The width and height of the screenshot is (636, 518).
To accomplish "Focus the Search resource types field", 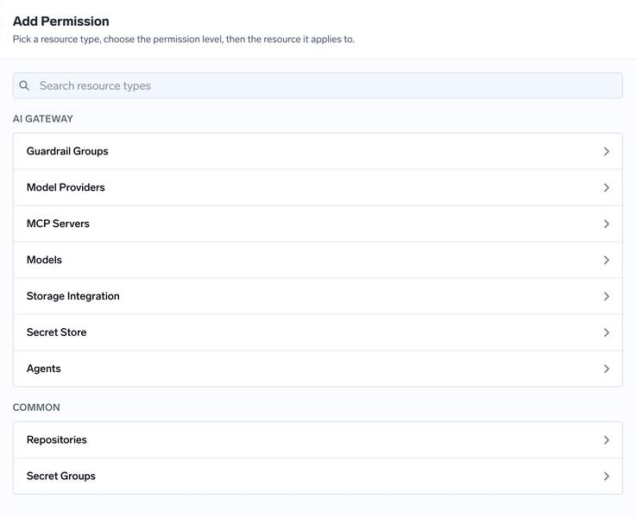I will 318,85.
